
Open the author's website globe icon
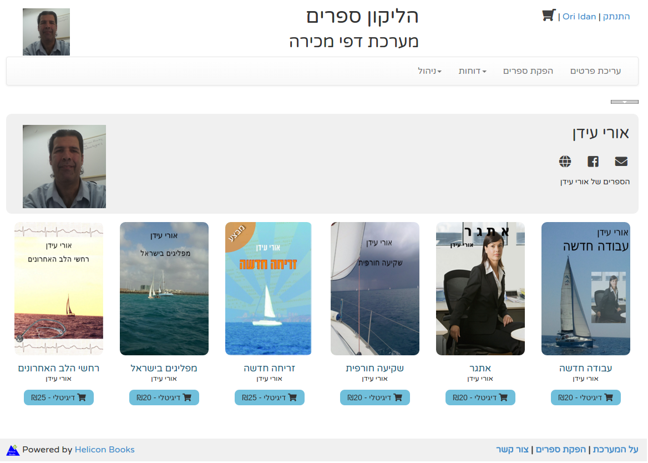click(565, 161)
